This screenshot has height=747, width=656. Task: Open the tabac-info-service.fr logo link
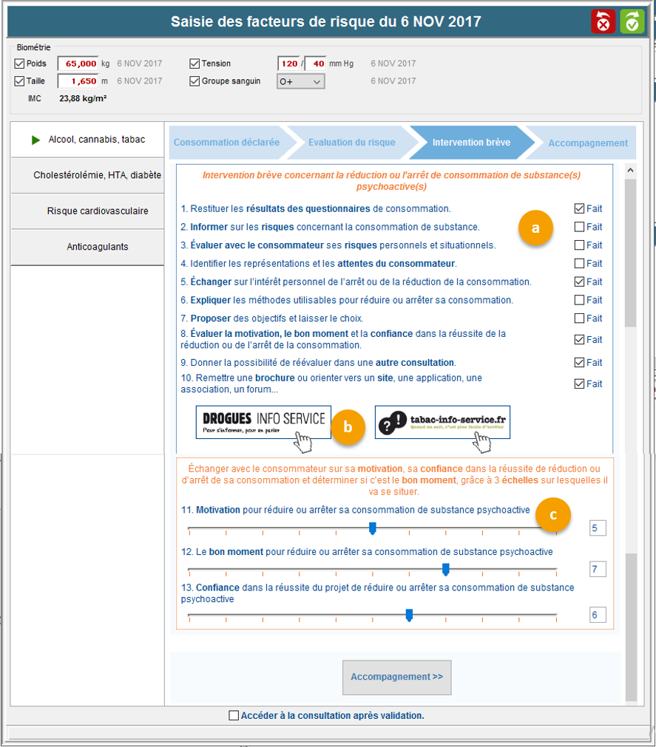click(x=442, y=422)
